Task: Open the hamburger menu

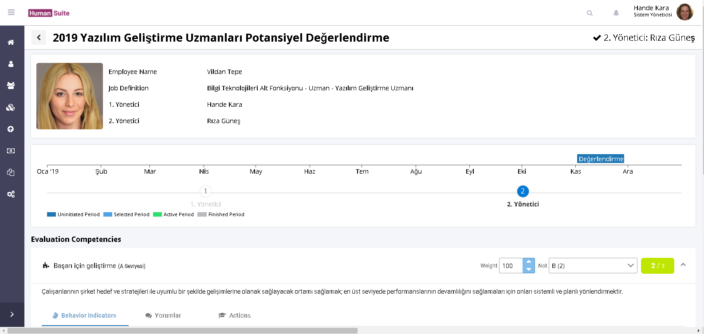Action: coord(12,12)
